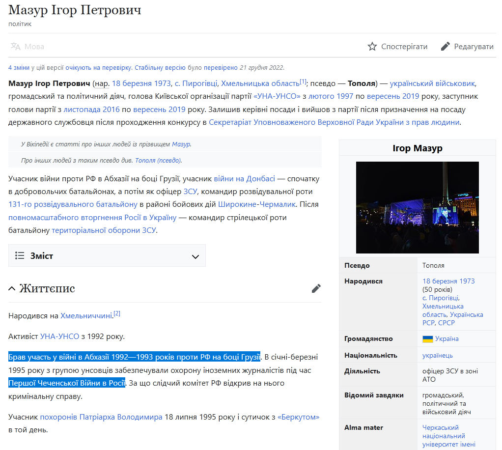Screen dimensions: 502x450
Task: Open the Стабільну версію link
Action: coord(160,68)
